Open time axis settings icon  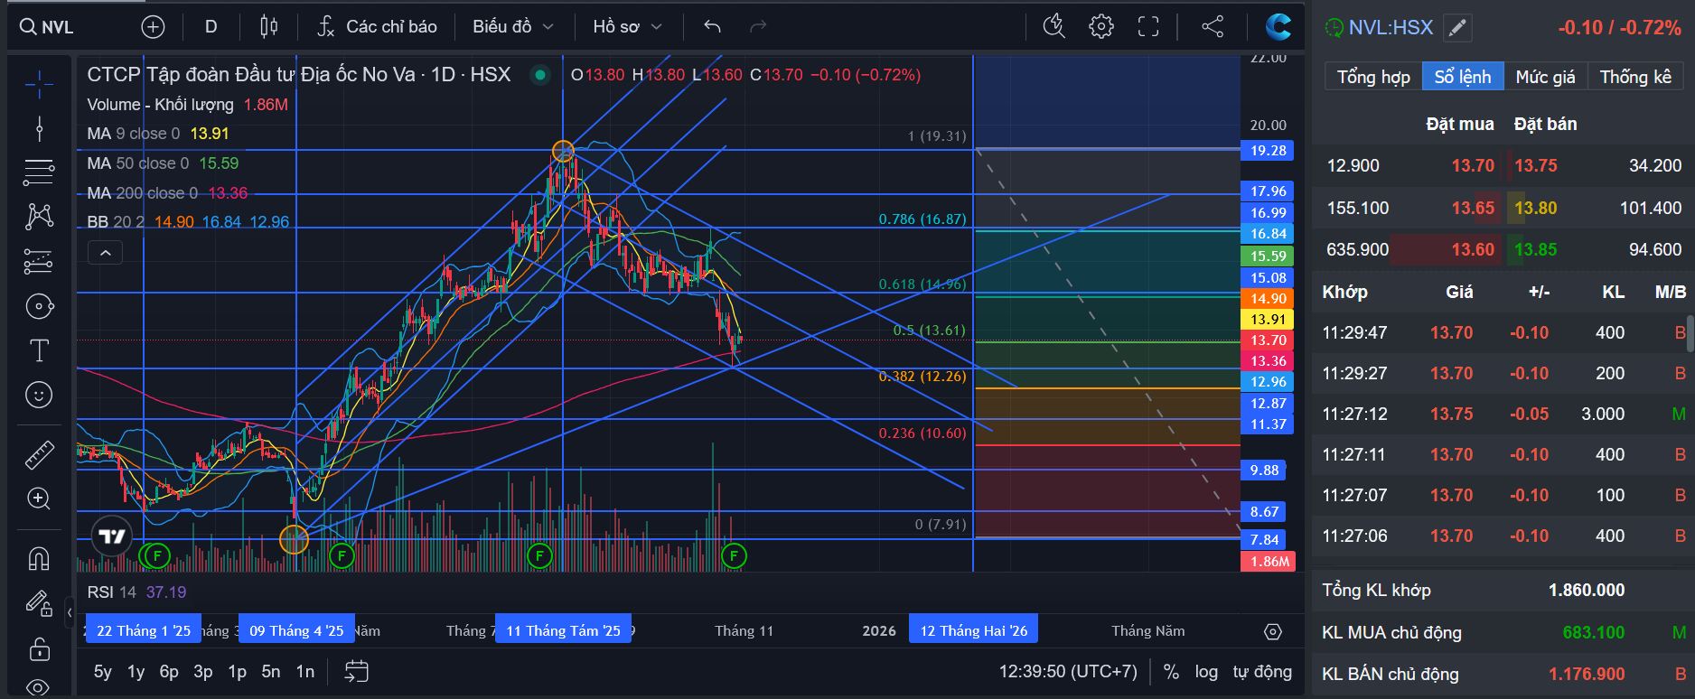click(1273, 631)
